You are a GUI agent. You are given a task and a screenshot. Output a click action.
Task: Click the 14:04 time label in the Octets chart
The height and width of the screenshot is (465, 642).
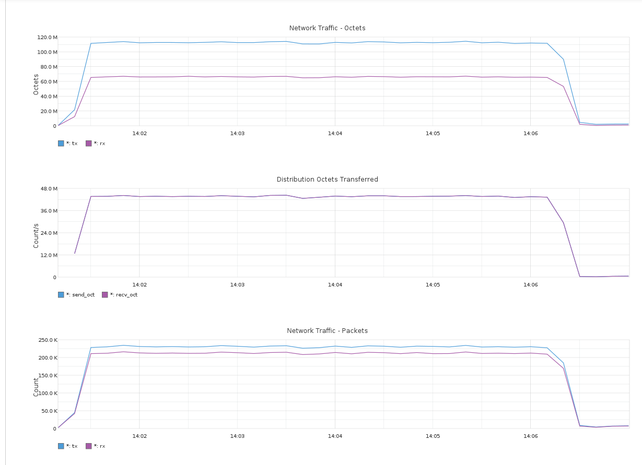click(335, 134)
